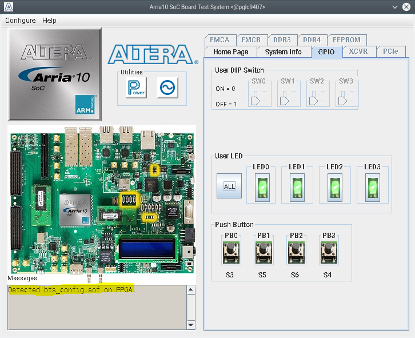Open the Help menu
The width and height of the screenshot is (415, 338).
pyautogui.click(x=50, y=20)
